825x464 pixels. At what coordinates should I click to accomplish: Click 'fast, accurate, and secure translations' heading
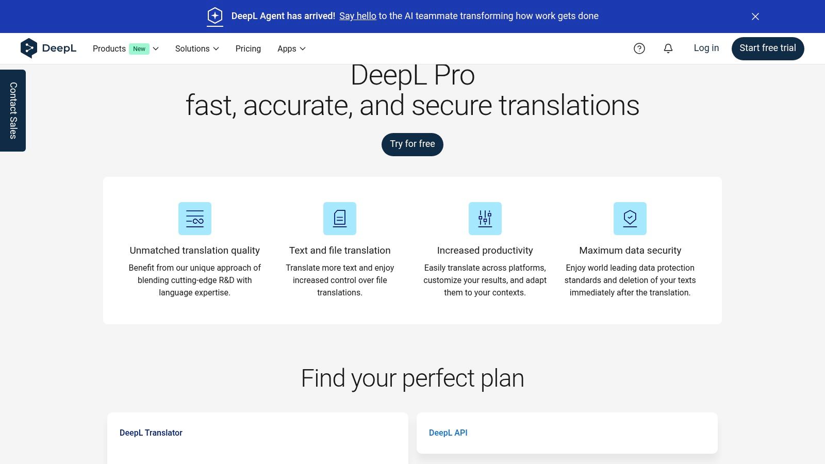(x=412, y=105)
